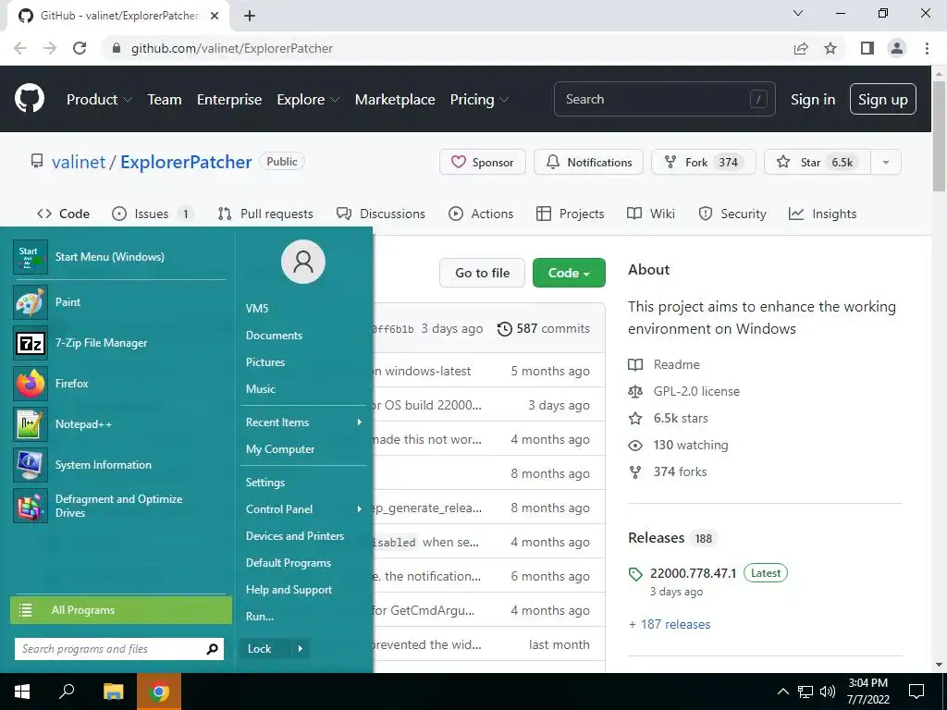Click the Sponsor button
Screen dimensions: 947x710
click(x=483, y=163)
